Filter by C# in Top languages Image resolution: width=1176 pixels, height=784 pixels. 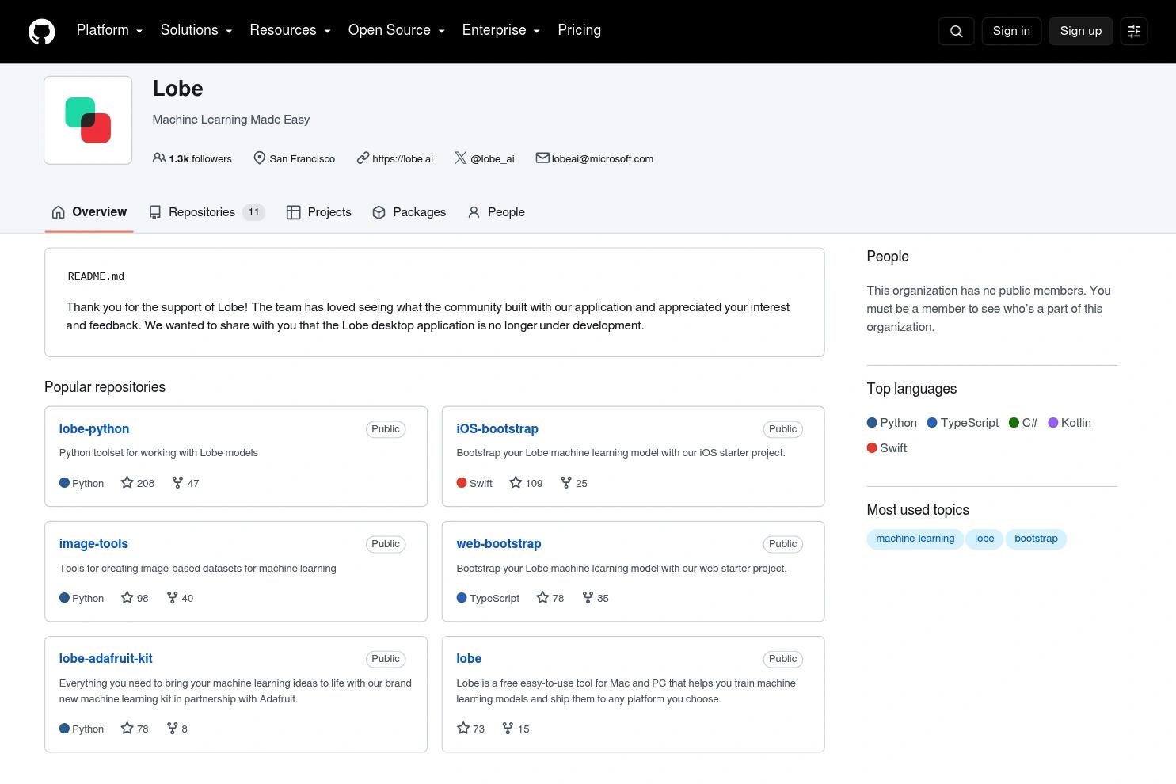pos(1023,423)
